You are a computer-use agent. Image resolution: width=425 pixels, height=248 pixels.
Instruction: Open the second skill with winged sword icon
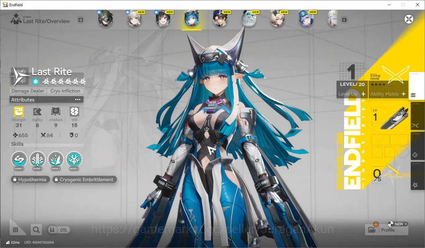(37, 159)
